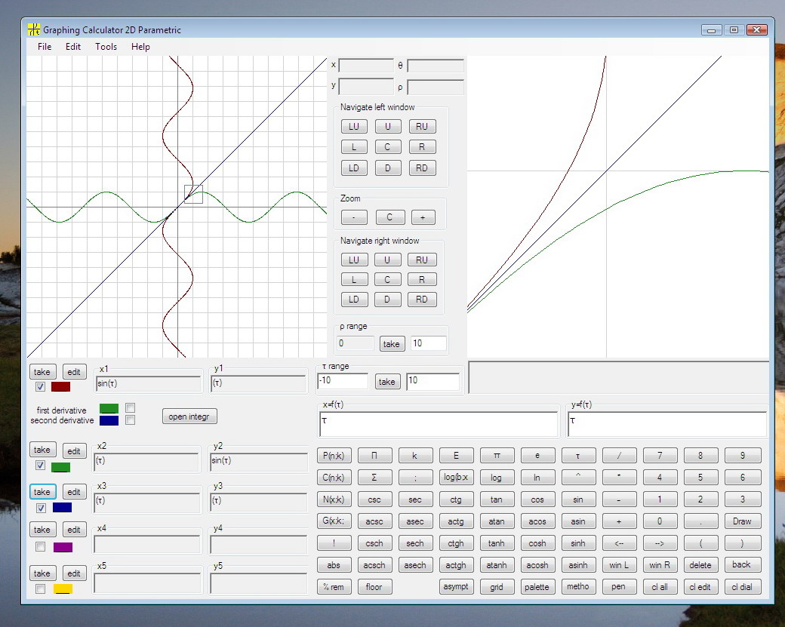This screenshot has width=785, height=627.
Task: Click RD in Navigate left window
Action: tap(422, 168)
